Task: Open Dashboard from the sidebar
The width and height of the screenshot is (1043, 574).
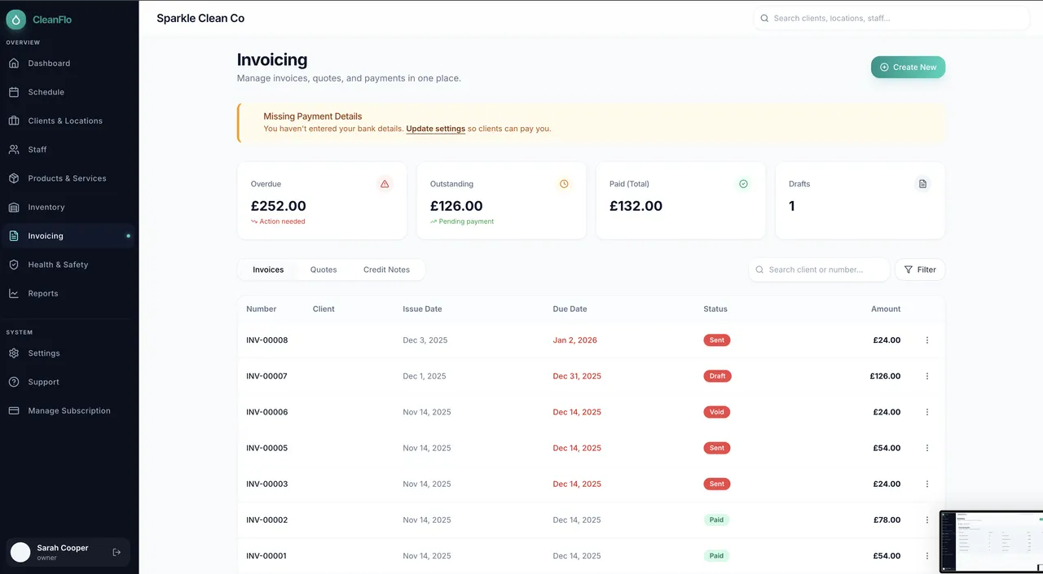Action: click(49, 64)
